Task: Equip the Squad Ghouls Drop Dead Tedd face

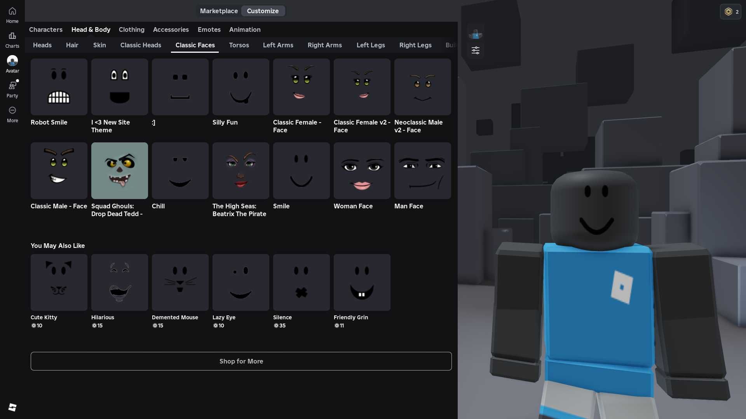Action: point(120,171)
